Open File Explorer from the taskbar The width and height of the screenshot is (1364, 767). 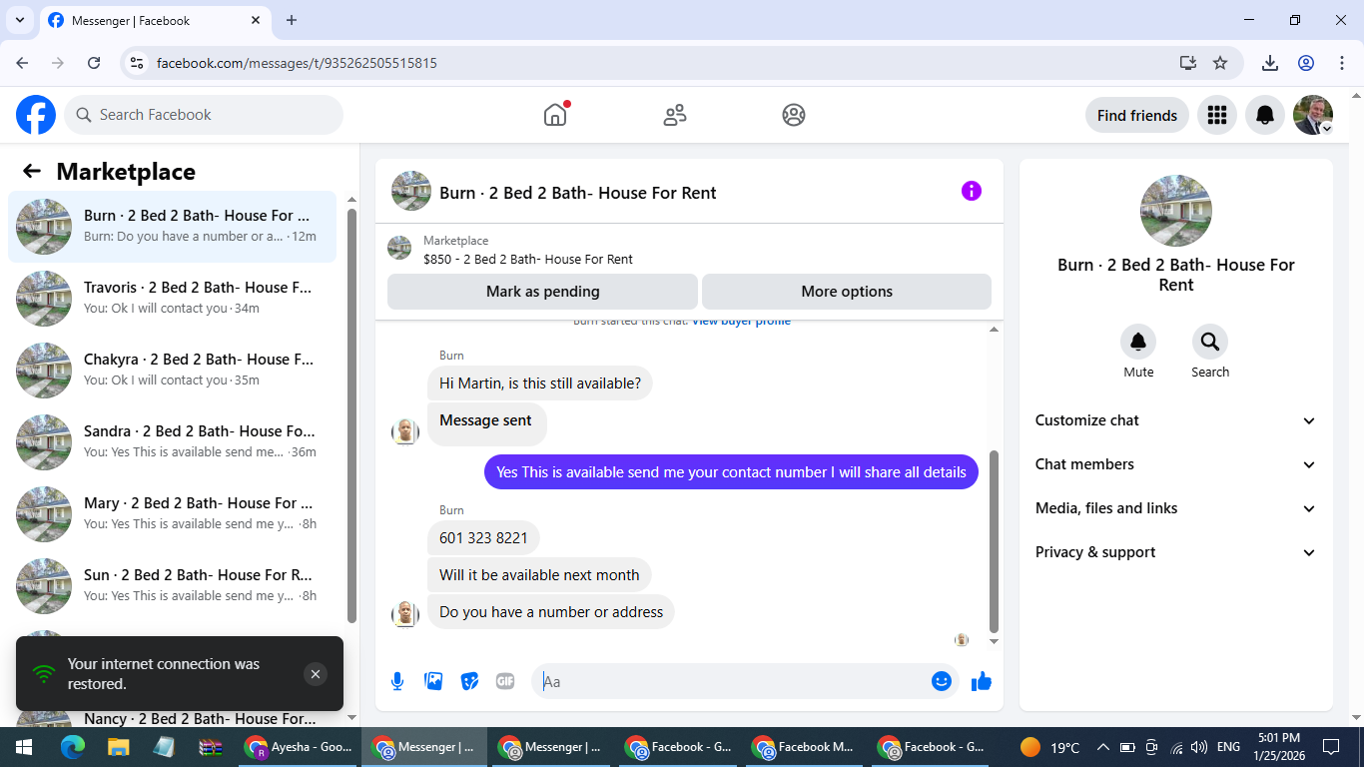tap(118, 747)
